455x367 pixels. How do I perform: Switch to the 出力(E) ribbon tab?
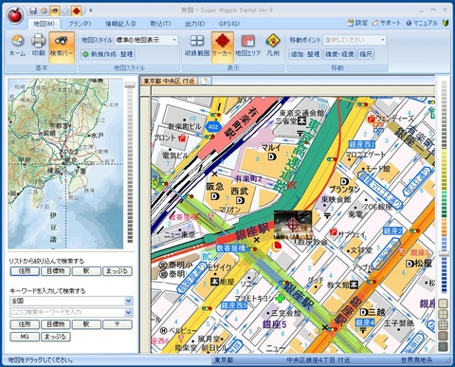pos(195,24)
